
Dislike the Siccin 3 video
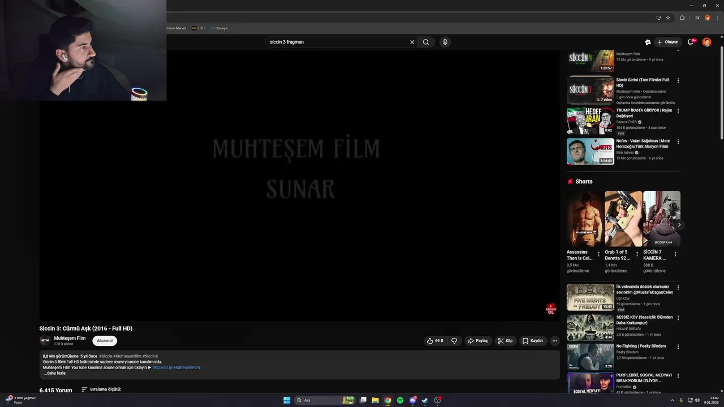coord(454,341)
